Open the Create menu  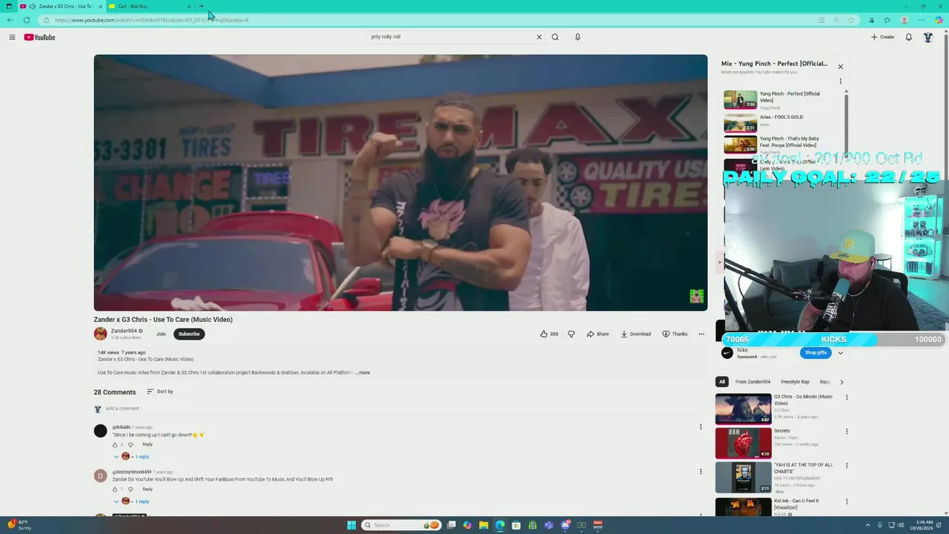click(x=882, y=37)
